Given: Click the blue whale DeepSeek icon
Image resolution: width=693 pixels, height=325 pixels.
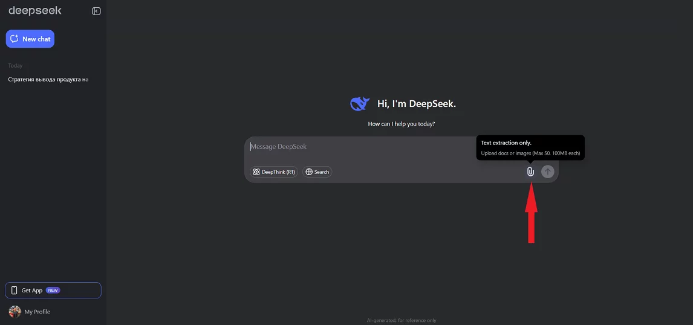Looking at the screenshot, I should [x=360, y=104].
